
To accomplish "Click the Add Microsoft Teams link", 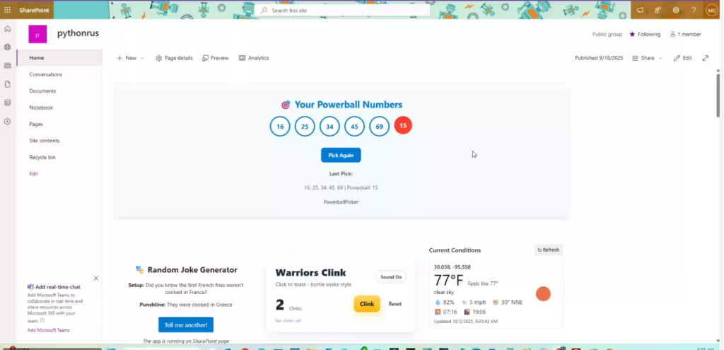I will point(49,330).
